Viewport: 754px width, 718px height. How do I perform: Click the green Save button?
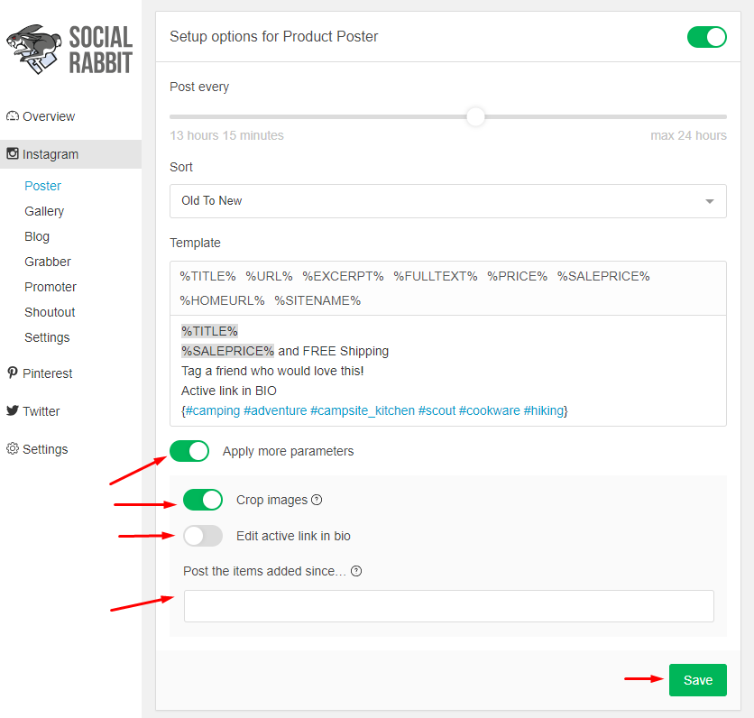(698, 680)
